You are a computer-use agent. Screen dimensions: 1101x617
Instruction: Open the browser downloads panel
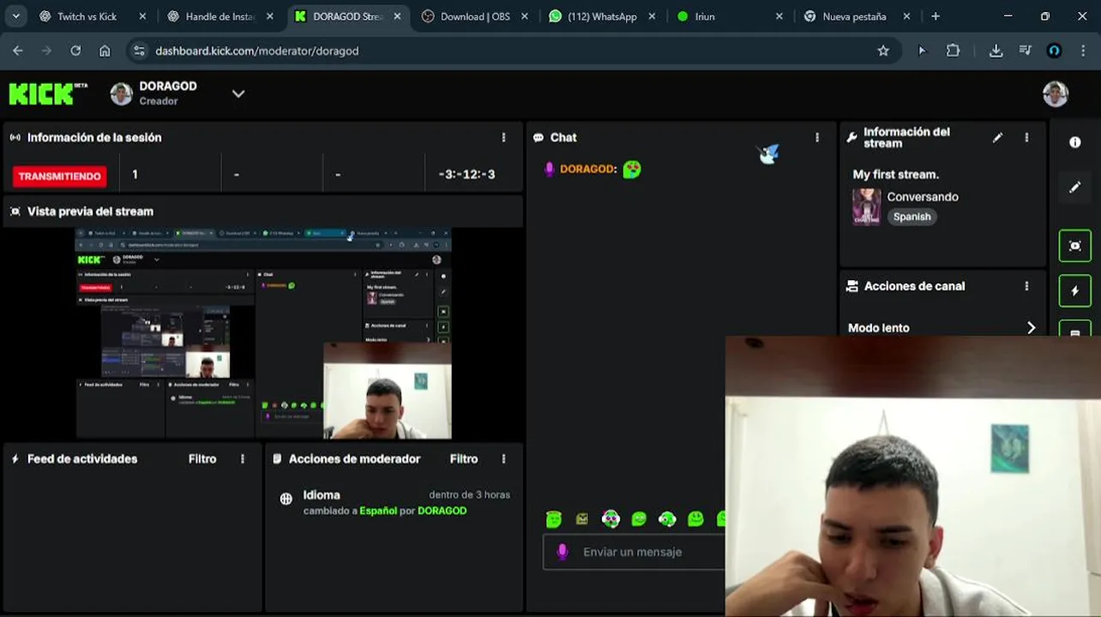[996, 51]
